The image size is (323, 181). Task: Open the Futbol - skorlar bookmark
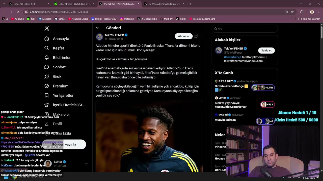click(x=104, y=19)
